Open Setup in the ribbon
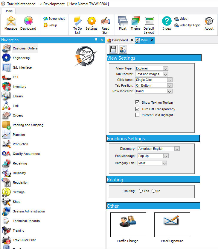 (50, 25)
